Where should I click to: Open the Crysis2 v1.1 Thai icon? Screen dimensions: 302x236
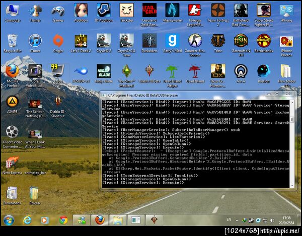[x=126, y=45]
